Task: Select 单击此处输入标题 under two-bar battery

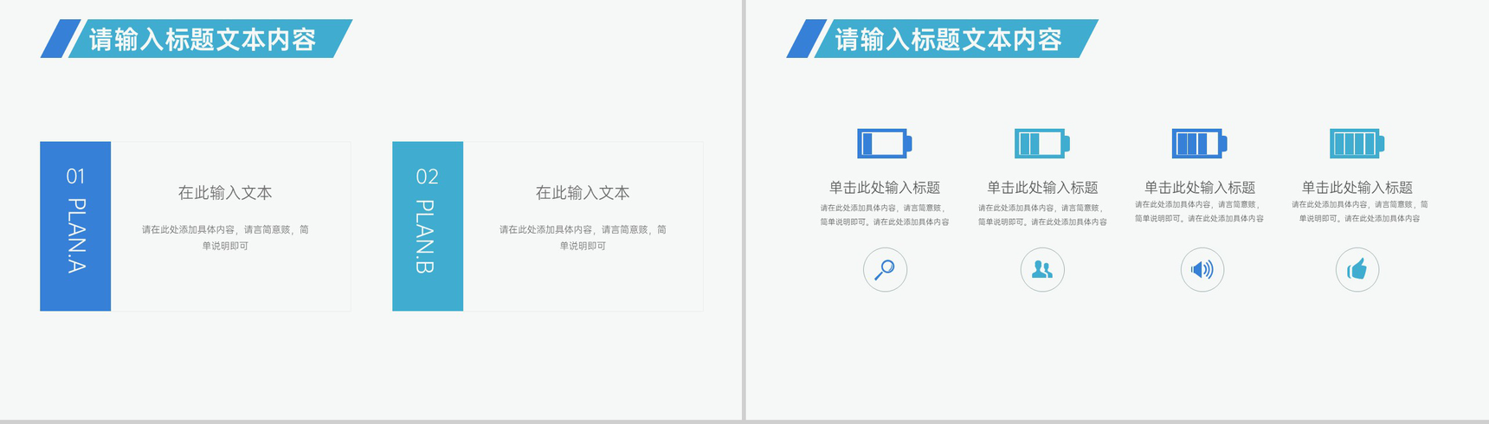Action: point(1042,188)
